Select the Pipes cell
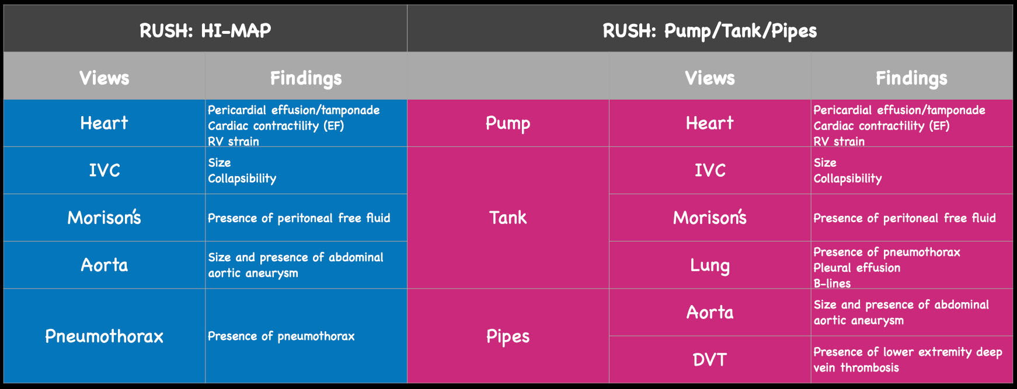 (x=508, y=336)
